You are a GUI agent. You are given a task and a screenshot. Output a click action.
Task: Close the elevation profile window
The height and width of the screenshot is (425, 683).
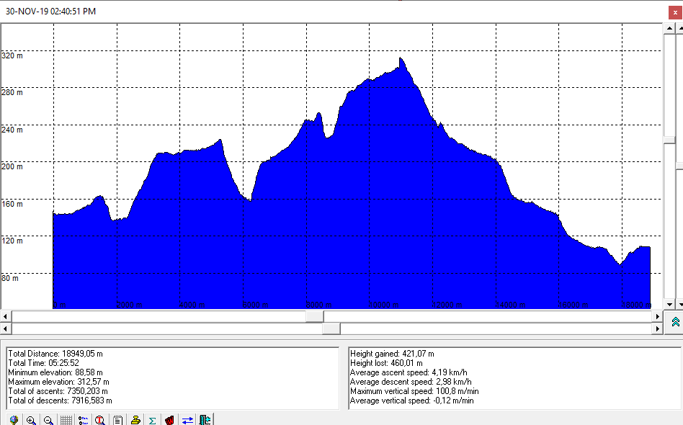point(673,12)
